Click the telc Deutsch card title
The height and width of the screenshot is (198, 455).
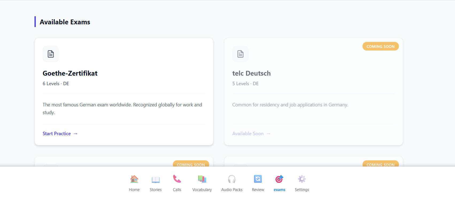pos(251,73)
